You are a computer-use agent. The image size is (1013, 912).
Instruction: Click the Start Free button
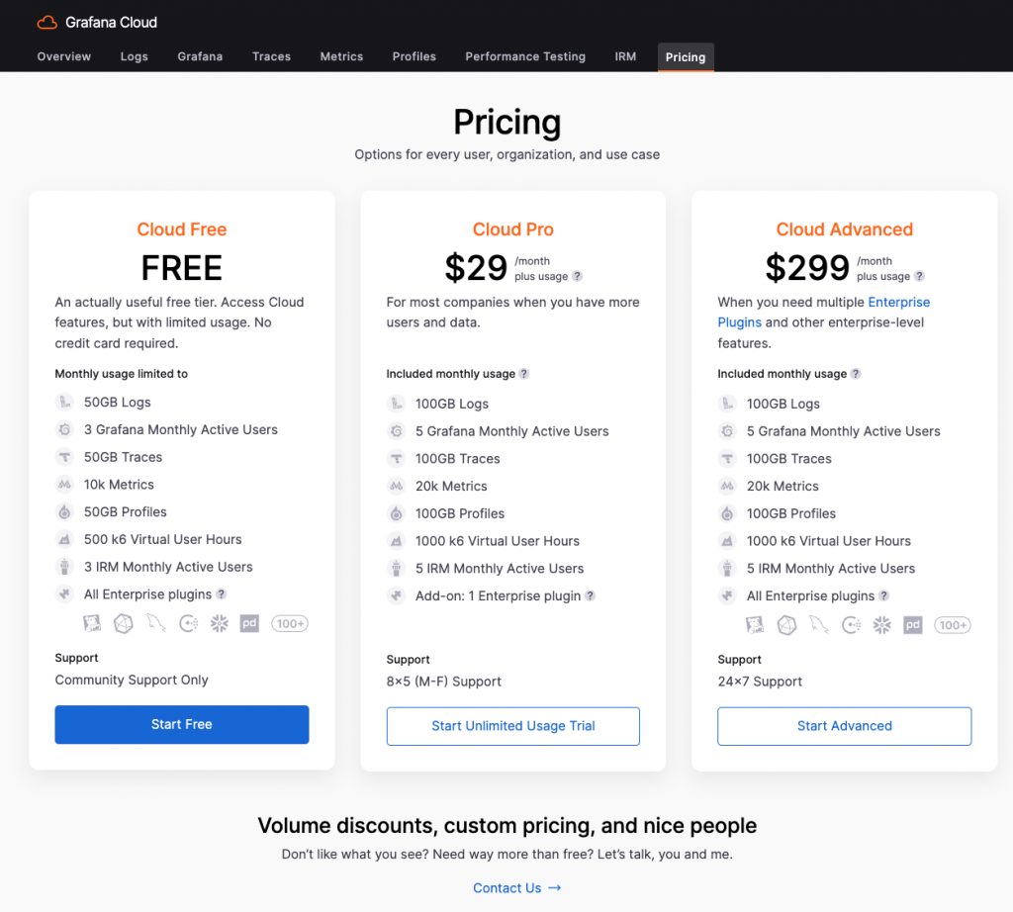(x=182, y=725)
